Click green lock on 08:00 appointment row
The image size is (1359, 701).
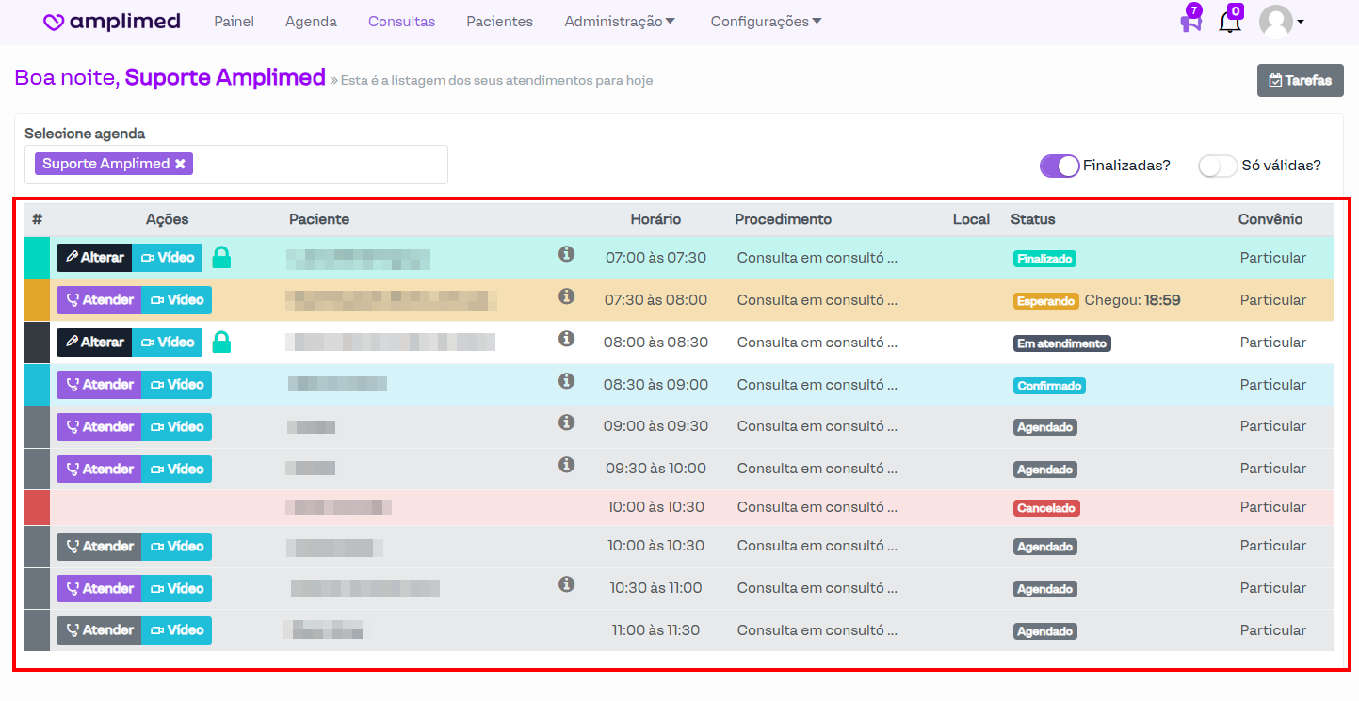pos(221,342)
